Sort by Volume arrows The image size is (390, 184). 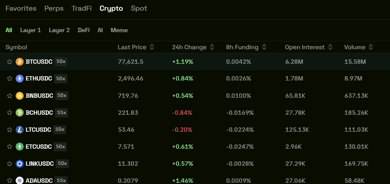pyautogui.click(x=371, y=47)
